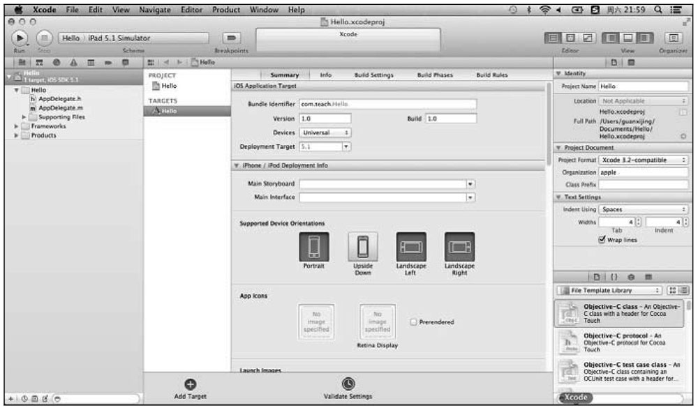Show the Project navigator
698x410 pixels.
[22, 63]
